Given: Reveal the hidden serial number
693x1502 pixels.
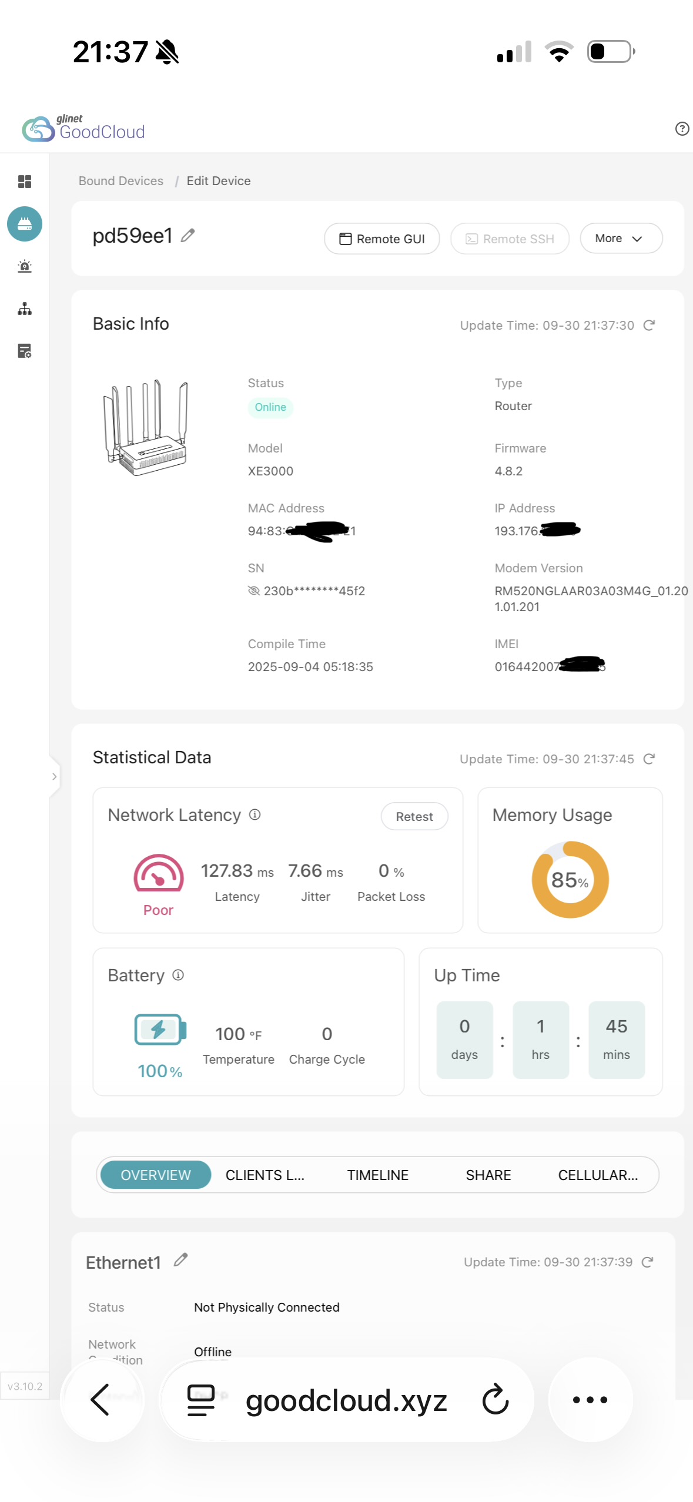Looking at the screenshot, I should click(254, 591).
